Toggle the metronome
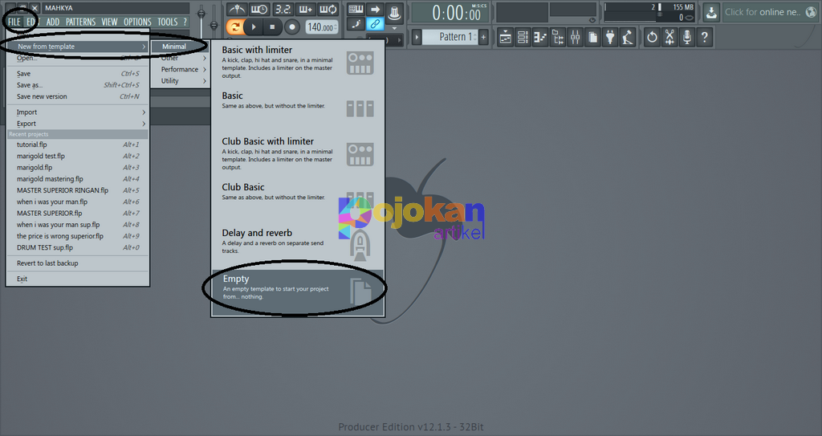The height and width of the screenshot is (436, 822). point(237,10)
